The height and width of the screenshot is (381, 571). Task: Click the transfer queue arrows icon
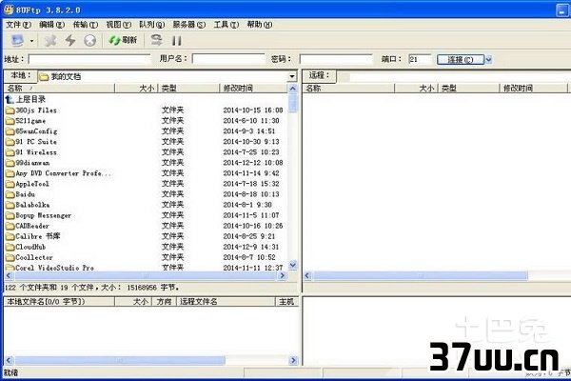point(157,40)
